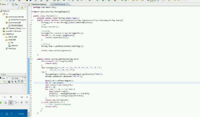This screenshot has width=200, height=117.
Task: Click the undo arrow in browser toolbar
Action: [15, 102]
